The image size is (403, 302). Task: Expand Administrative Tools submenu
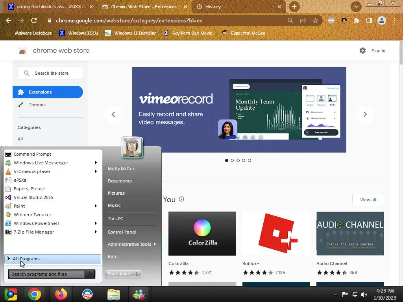point(155,244)
